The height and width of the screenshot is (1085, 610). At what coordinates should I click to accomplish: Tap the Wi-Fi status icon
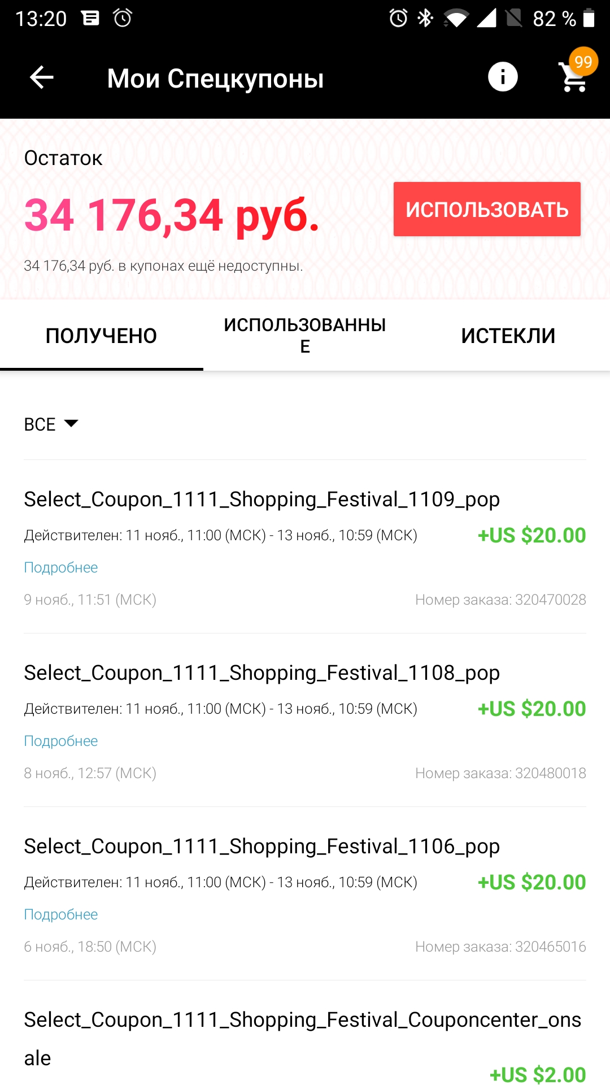click(x=455, y=19)
